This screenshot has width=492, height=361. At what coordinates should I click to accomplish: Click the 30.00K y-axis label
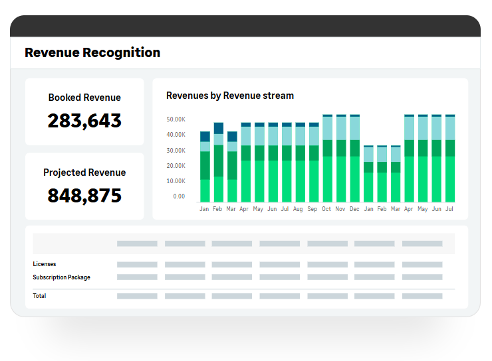pos(176,150)
